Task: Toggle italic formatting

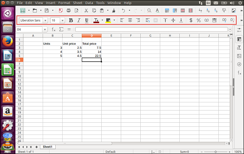Action: [79, 20]
